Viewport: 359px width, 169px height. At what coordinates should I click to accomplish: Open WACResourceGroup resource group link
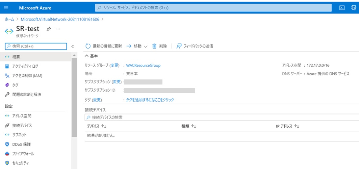pos(143,66)
